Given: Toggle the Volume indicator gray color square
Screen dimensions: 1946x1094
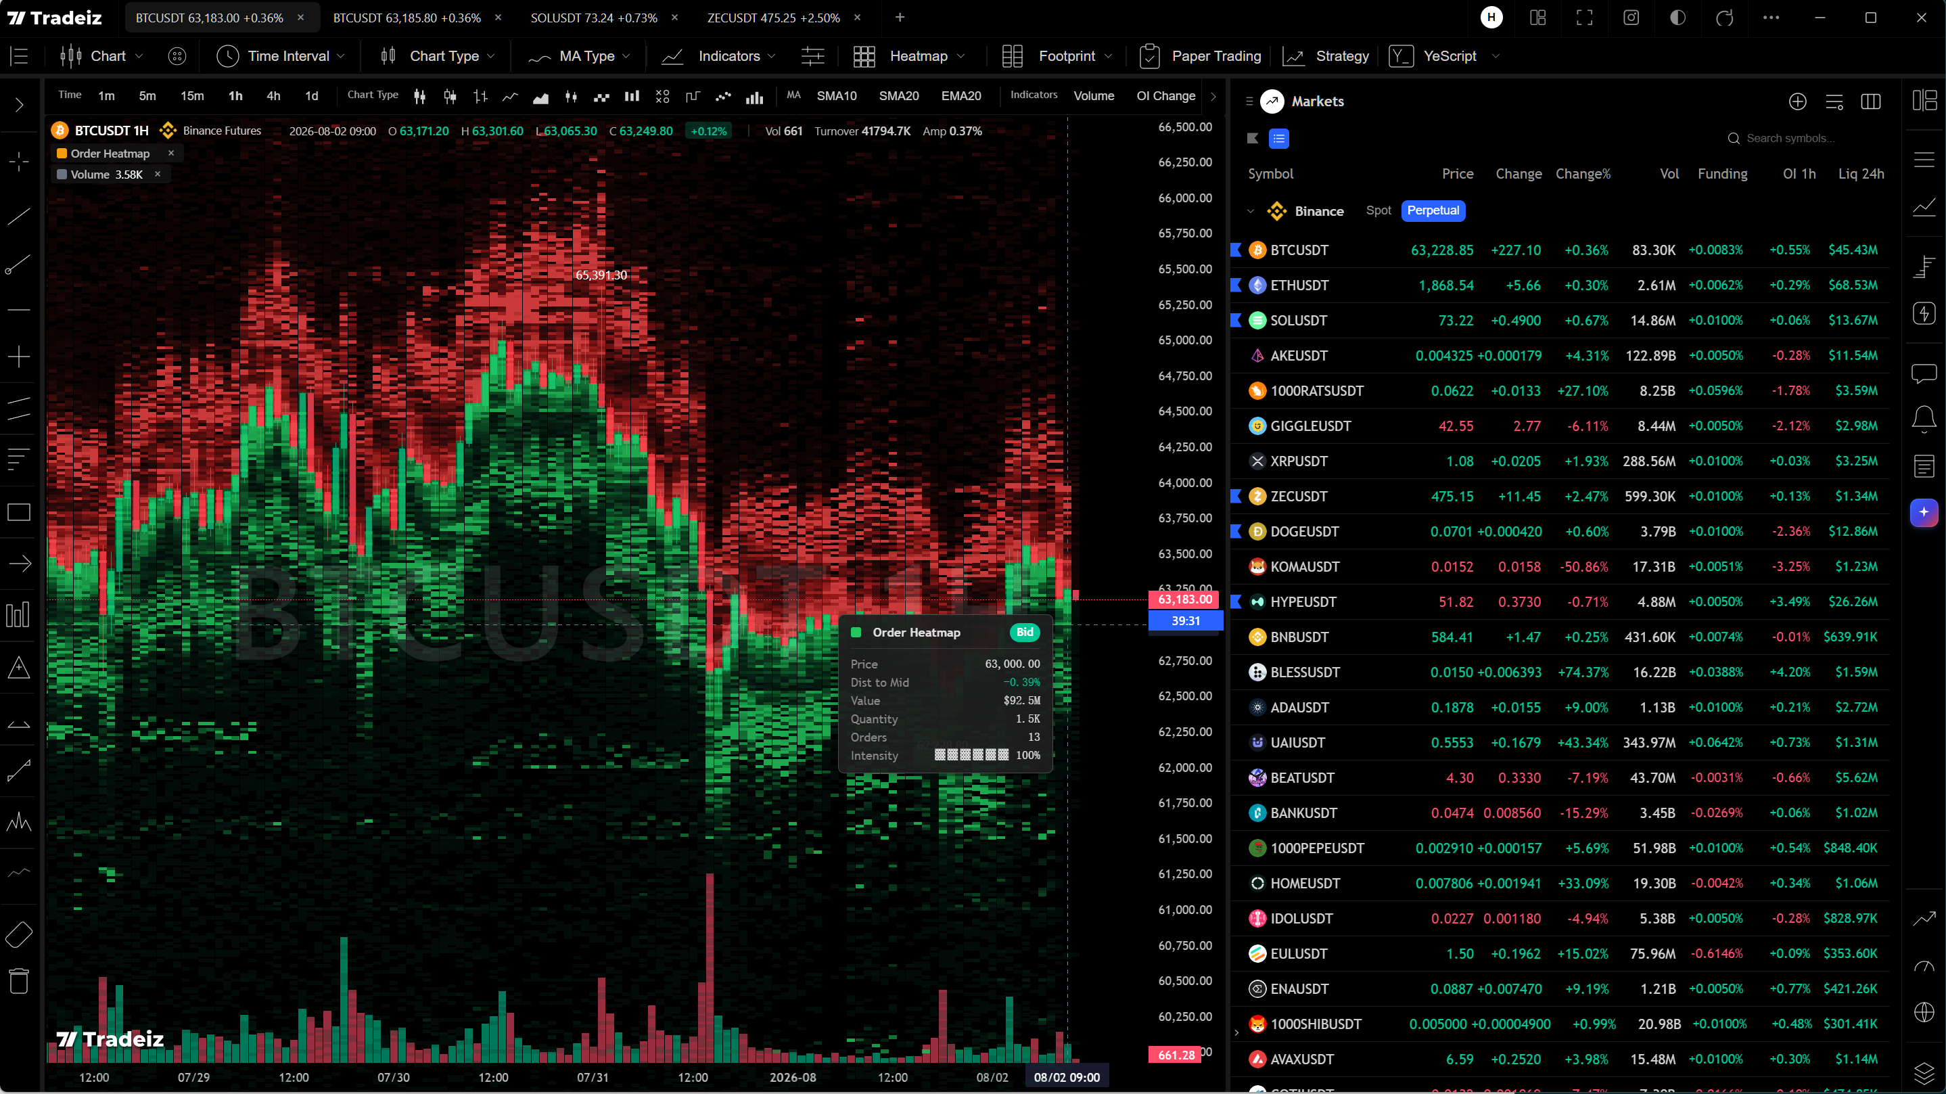Looking at the screenshot, I should coord(62,175).
